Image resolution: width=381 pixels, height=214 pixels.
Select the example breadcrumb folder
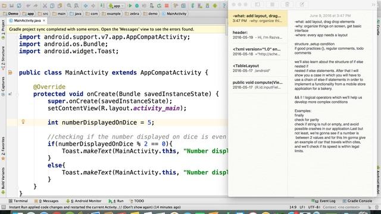pos(111,14)
